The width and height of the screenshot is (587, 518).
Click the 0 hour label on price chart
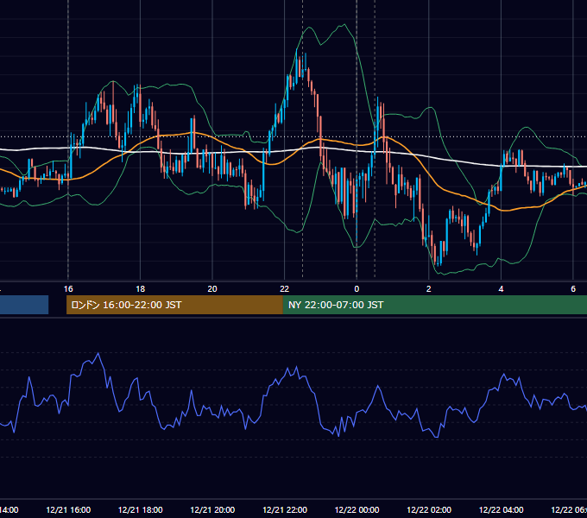pos(357,289)
